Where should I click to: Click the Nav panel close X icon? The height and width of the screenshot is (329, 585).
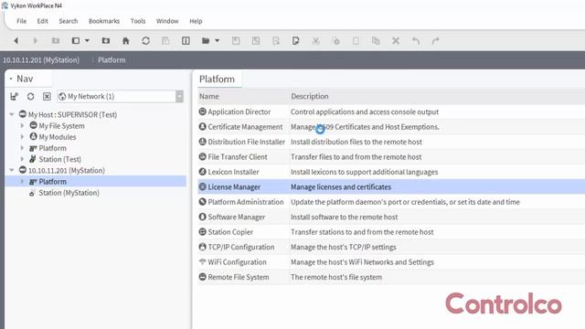[47, 97]
